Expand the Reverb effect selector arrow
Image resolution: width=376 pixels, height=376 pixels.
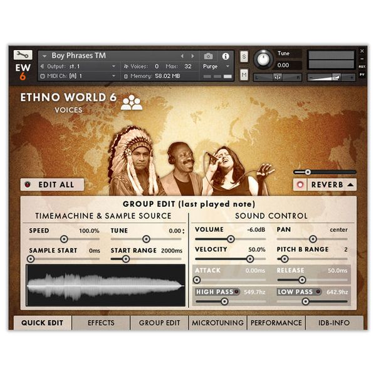tap(350, 185)
